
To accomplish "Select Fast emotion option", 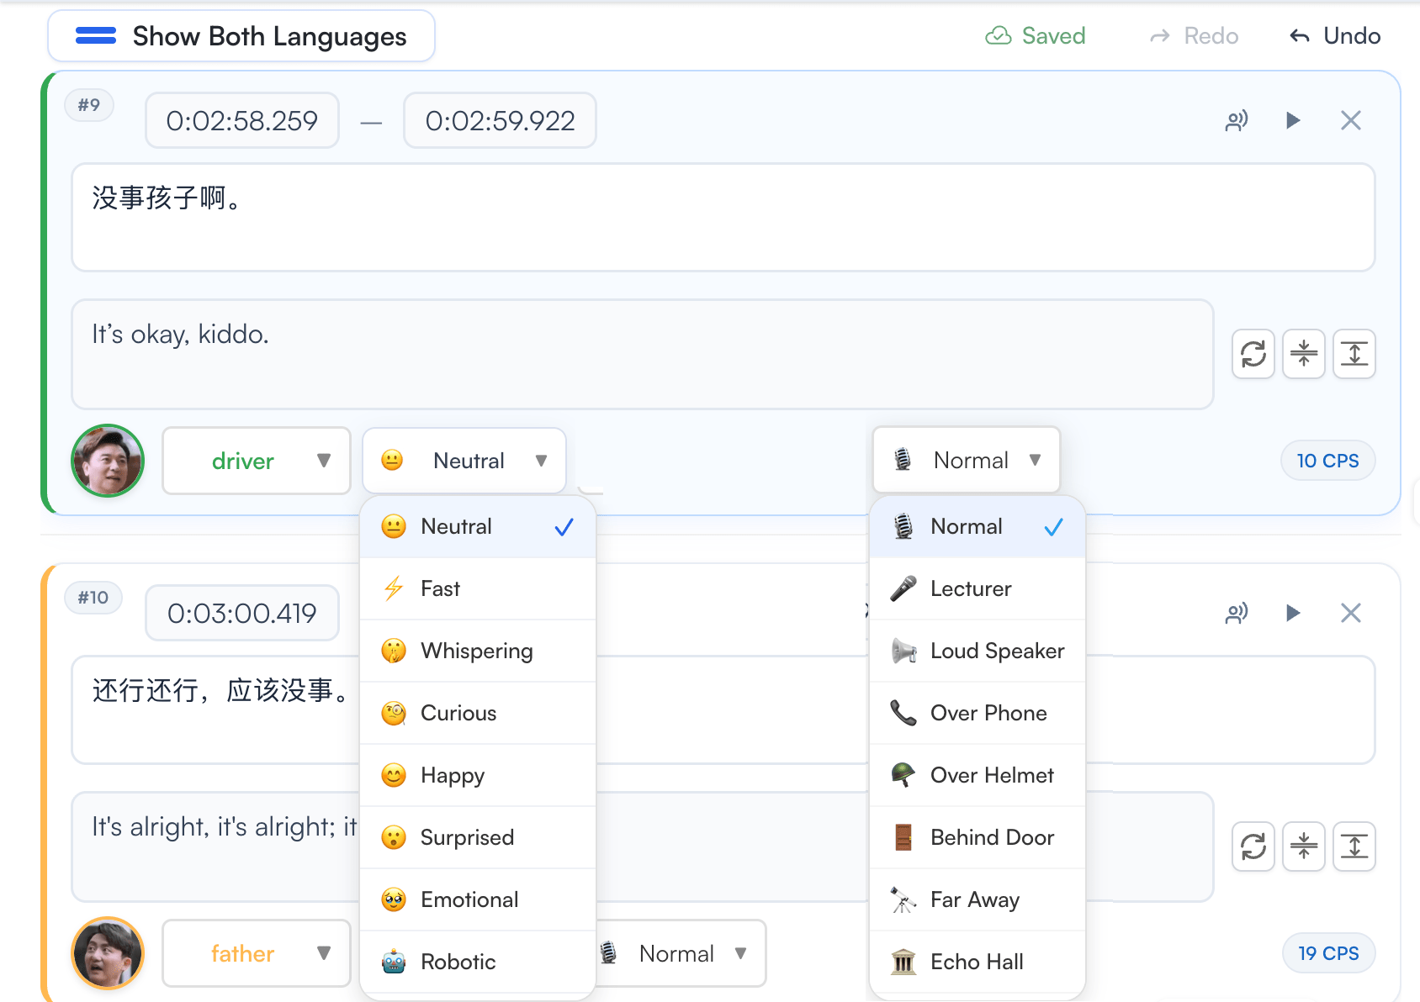I will (478, 588).
